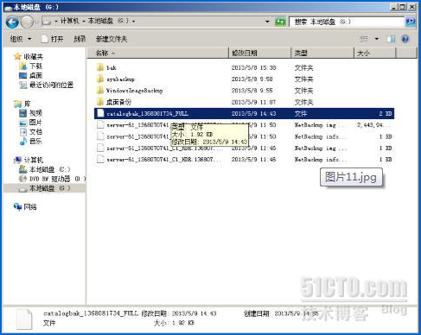Image resolution: width=421 pixels, height=335 pixels.
Task: Sort by the 修改日期 column header
Action: [x=259, y=53]
